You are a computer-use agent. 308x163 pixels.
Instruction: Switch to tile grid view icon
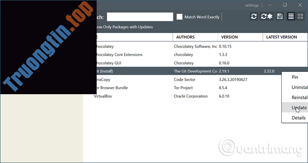tap(300, 17)
